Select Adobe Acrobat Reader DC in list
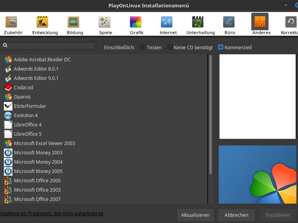 (x=42, y=59)
